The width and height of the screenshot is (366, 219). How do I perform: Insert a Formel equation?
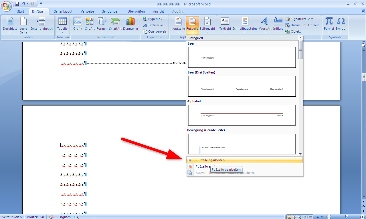(x=329, y=25)
